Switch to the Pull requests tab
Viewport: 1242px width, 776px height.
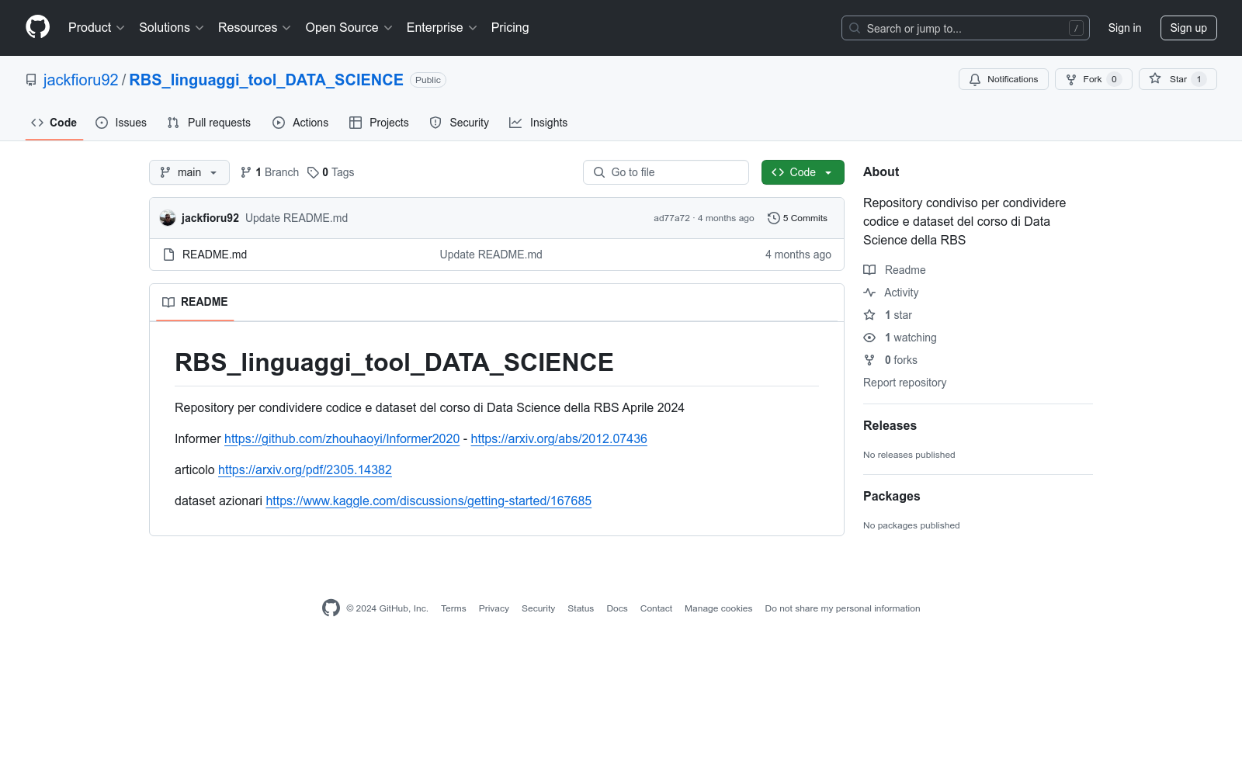[209, 123]
